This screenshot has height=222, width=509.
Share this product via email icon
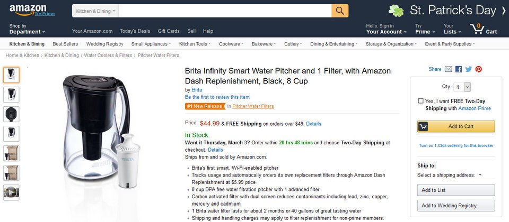pos(449,69)
